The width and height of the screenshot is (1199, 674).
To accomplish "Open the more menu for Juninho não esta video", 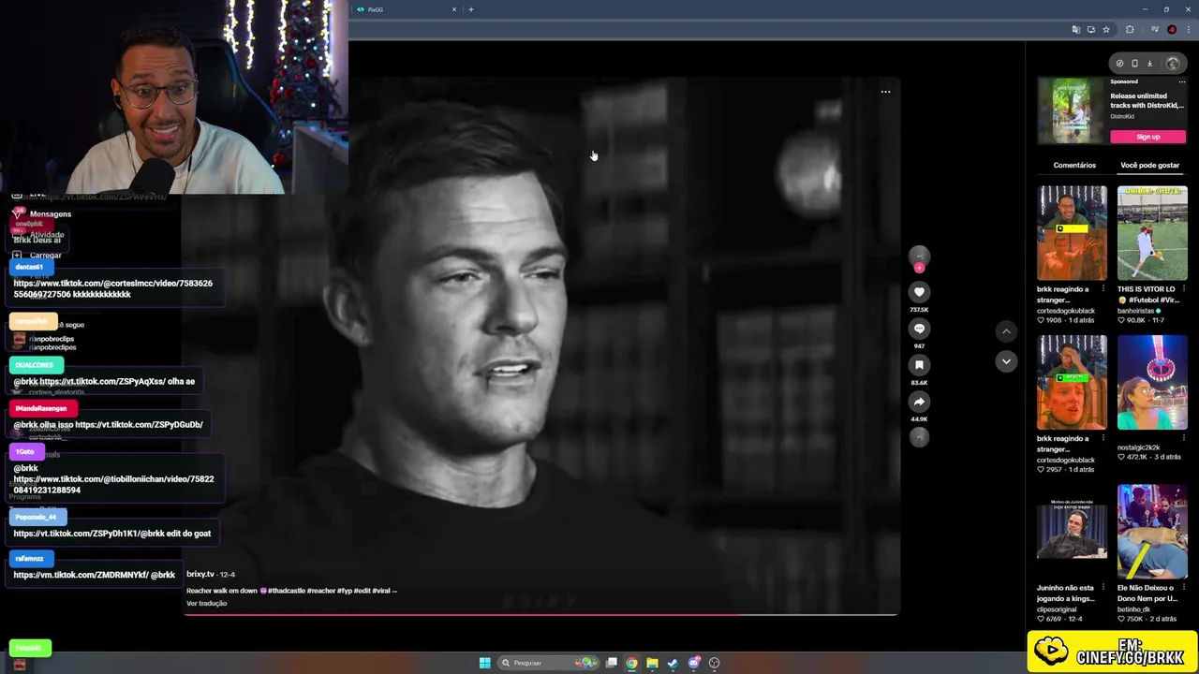I will point(1103,588).
